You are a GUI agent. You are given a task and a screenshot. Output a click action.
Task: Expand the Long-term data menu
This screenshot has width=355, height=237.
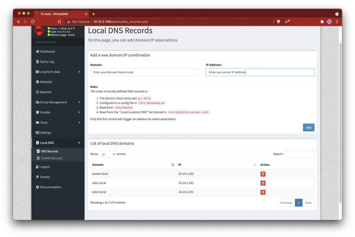tap(58, 72)
